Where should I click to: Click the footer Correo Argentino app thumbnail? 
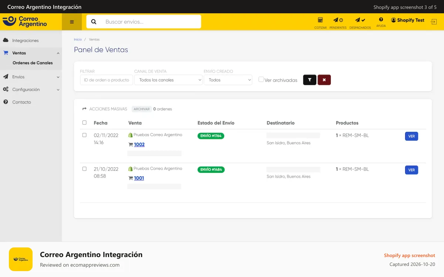(x=21, y=259)
